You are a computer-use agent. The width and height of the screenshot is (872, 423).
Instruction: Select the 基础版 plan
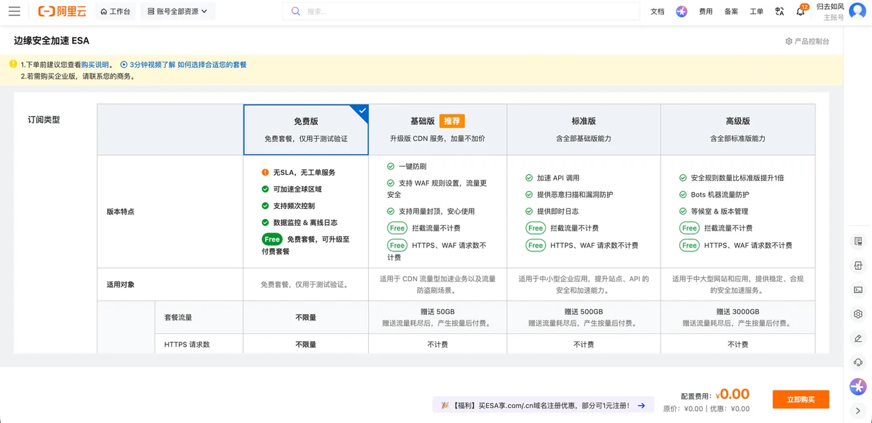pos(438,129)
